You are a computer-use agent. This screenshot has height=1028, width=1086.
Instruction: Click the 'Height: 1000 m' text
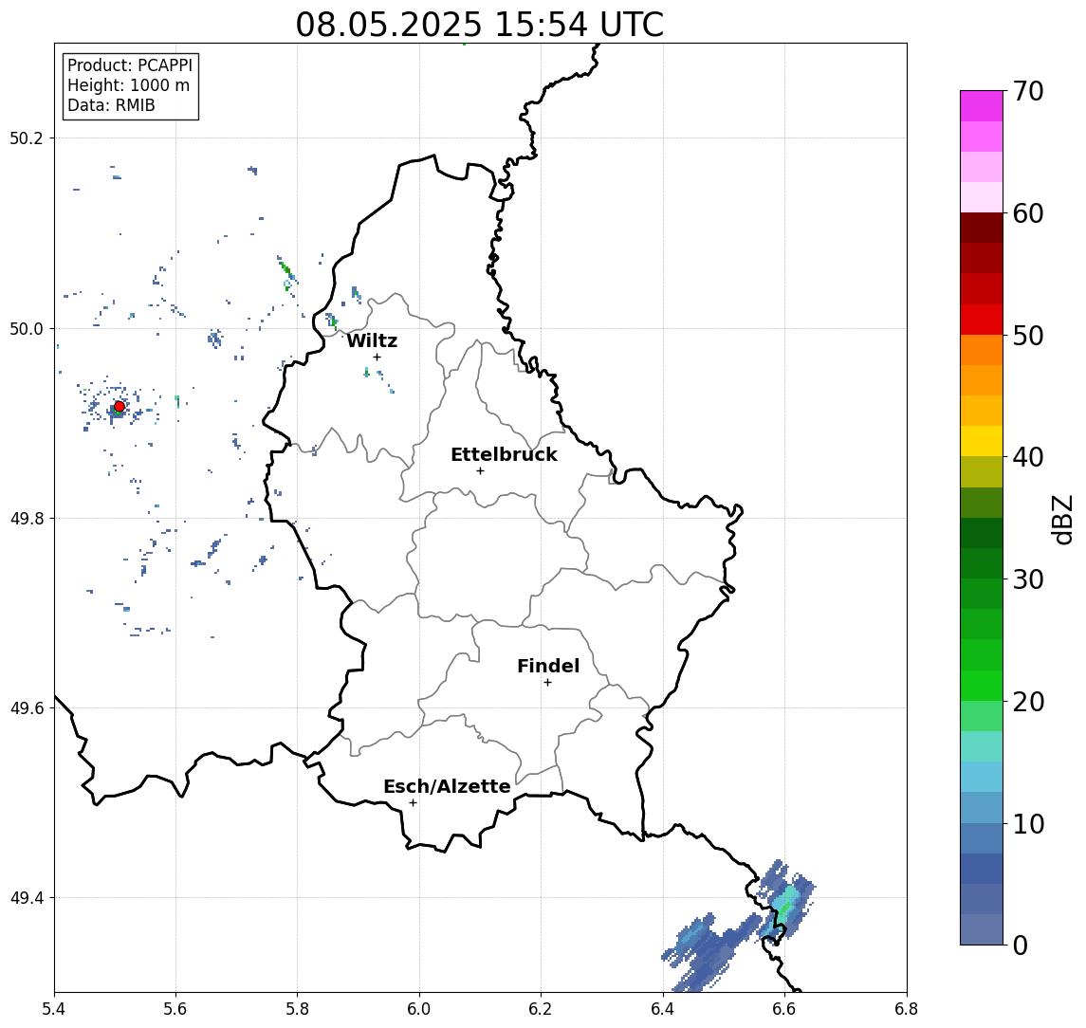click(128, 85)
